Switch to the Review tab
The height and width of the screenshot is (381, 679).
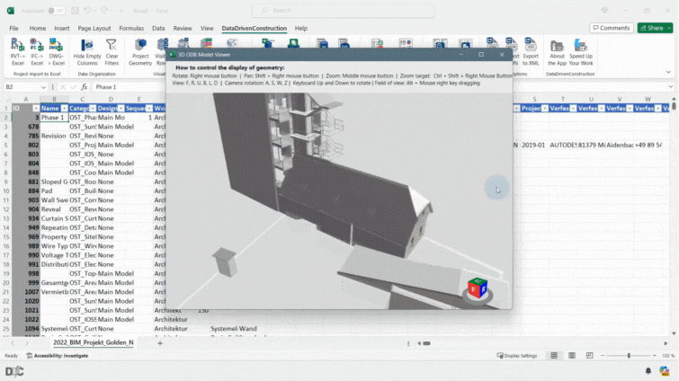click(183, 28)
